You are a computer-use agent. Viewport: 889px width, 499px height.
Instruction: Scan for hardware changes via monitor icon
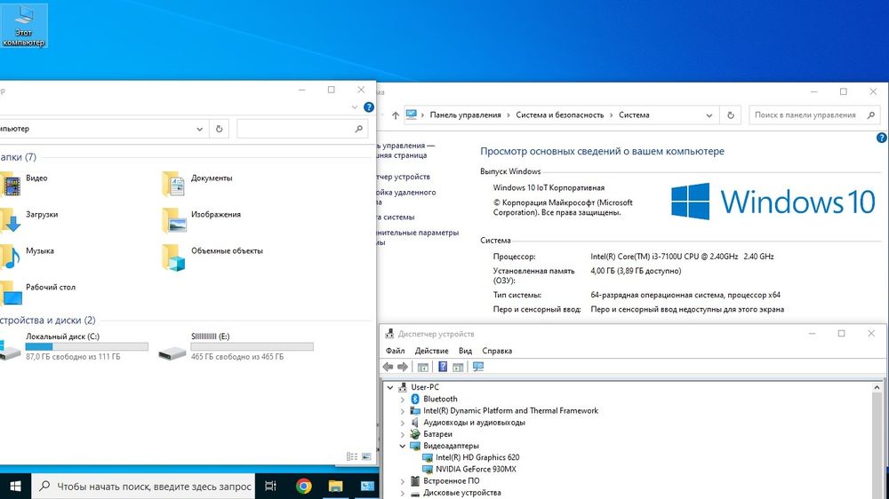tap(478, 367)
